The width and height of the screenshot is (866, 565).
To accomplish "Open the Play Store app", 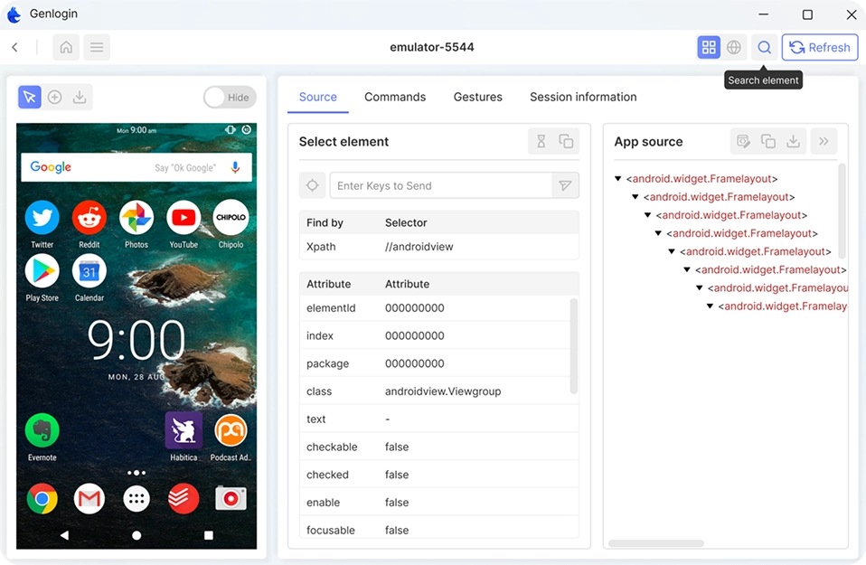I will point(42,278).
